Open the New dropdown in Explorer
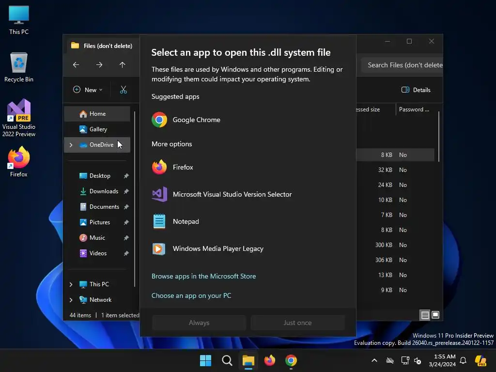 (x=88, y=90)
